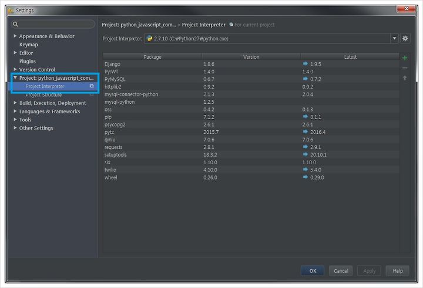This screenshot has width=423, height=288.
Task: Click the OK button
Action: coord(313,271)
